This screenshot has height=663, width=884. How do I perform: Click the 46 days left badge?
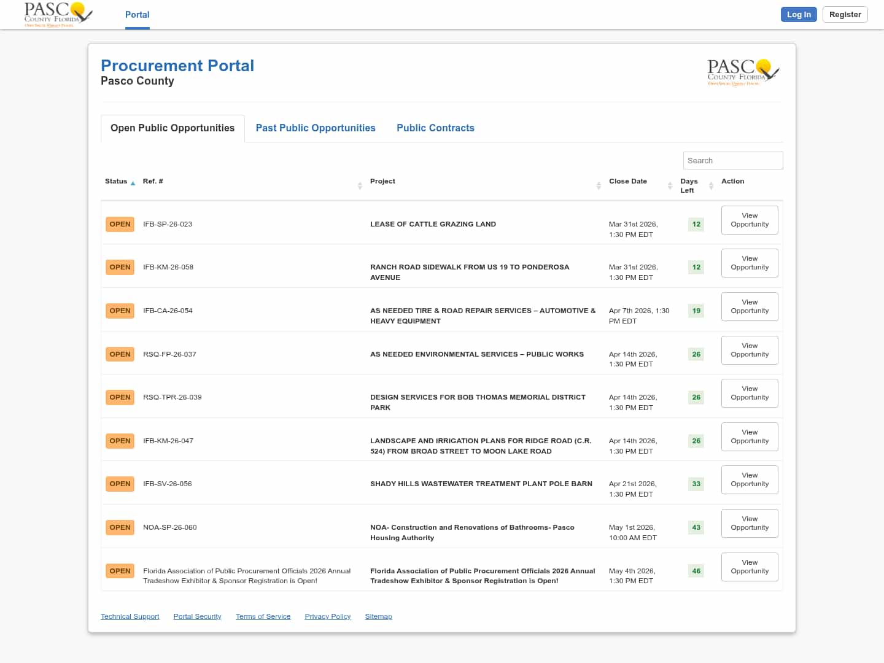(x=696, y=571)
